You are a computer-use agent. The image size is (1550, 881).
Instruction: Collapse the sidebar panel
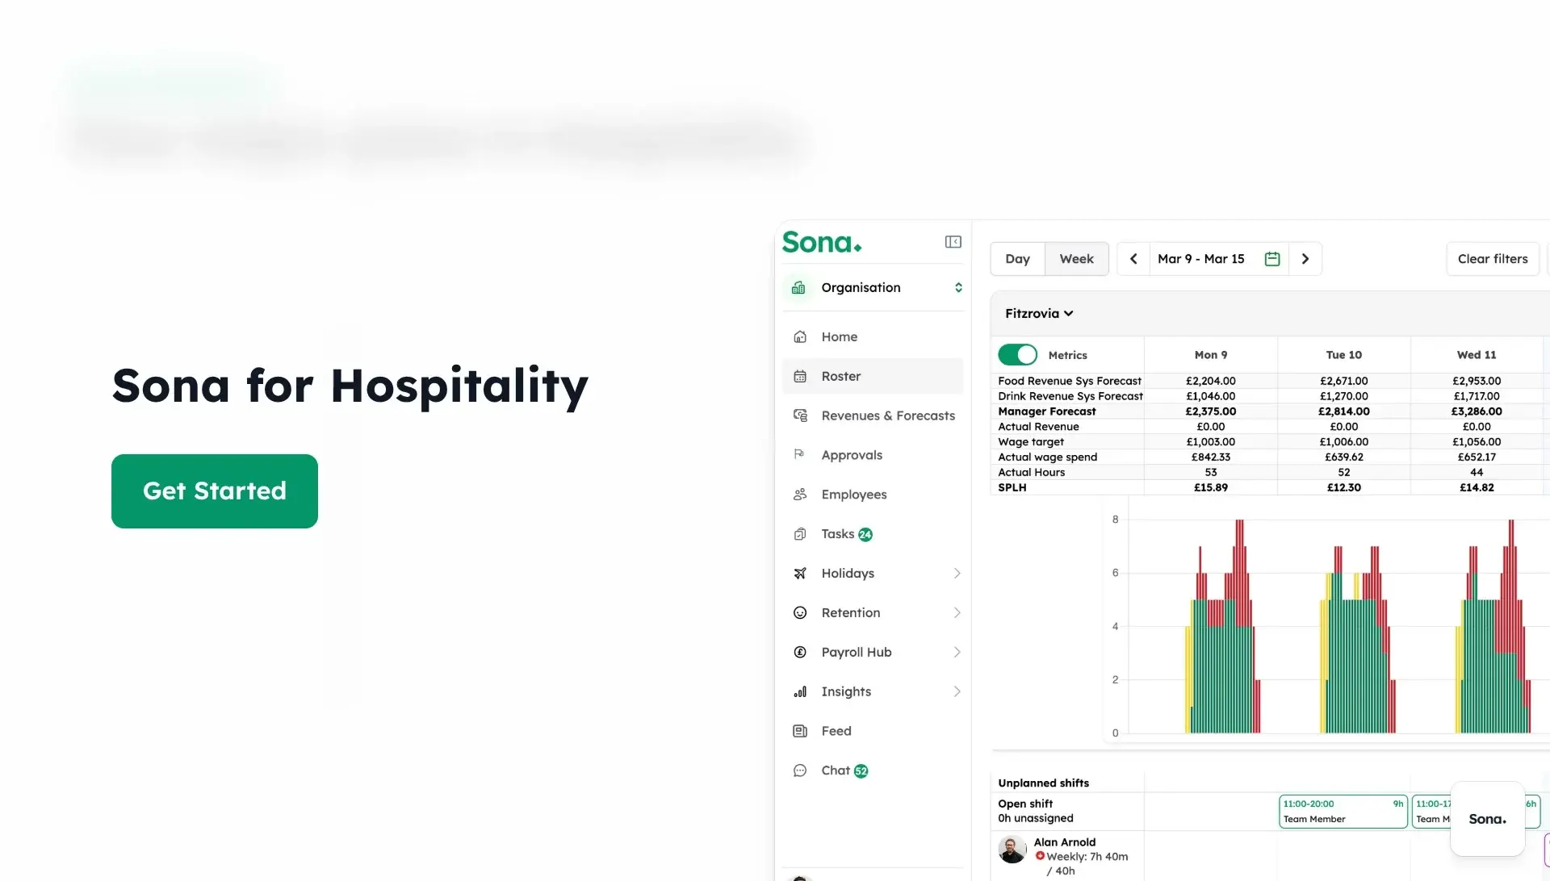pyautogui.click(x=953, y=241)
